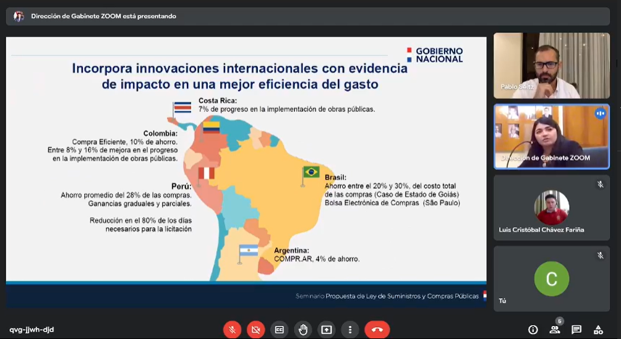Click the green C avatar
This screenshot has width=621, height=339.
coord(552,278)
